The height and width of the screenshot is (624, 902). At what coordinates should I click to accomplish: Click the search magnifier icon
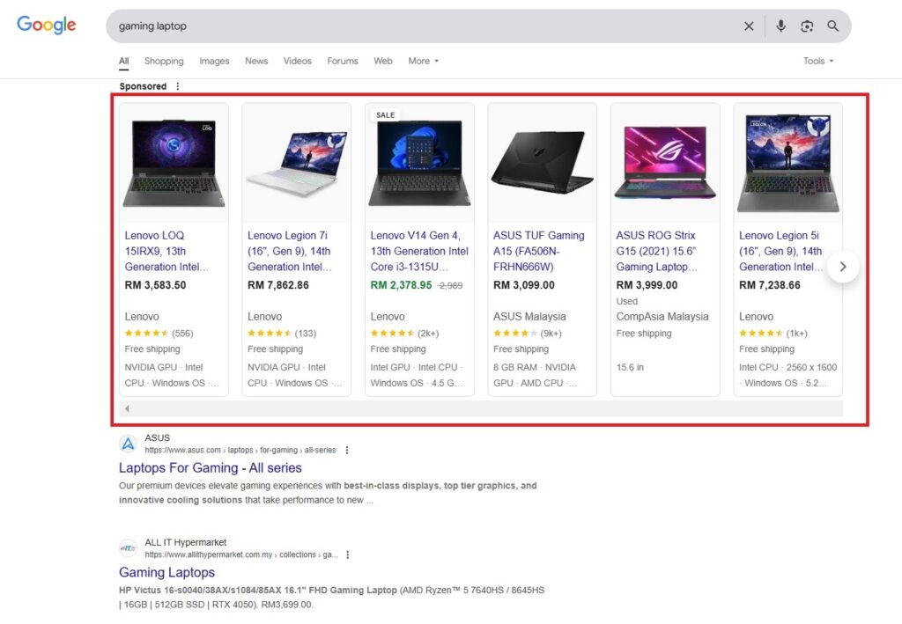coord(832,26)
